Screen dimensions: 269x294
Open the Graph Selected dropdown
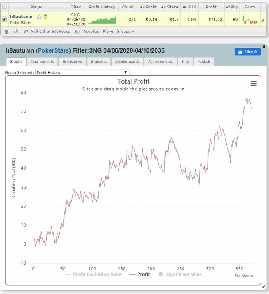pos(82,72)
